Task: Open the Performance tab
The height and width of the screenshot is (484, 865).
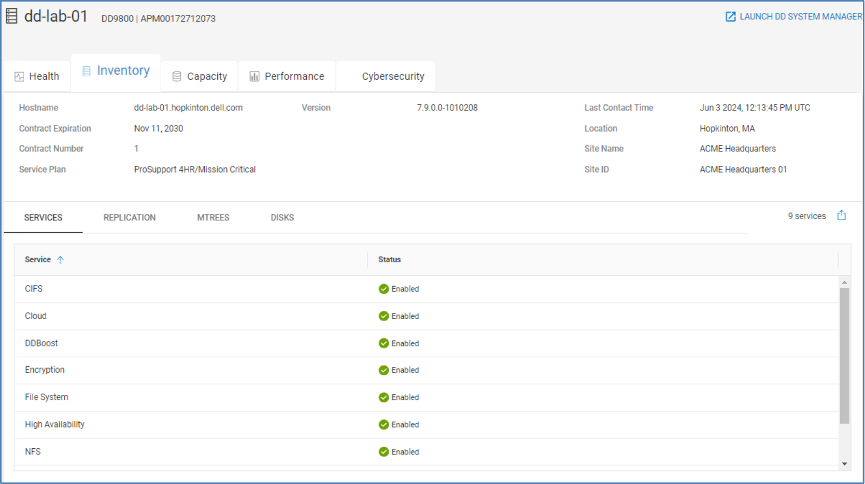Action: [x=287, y=77]
